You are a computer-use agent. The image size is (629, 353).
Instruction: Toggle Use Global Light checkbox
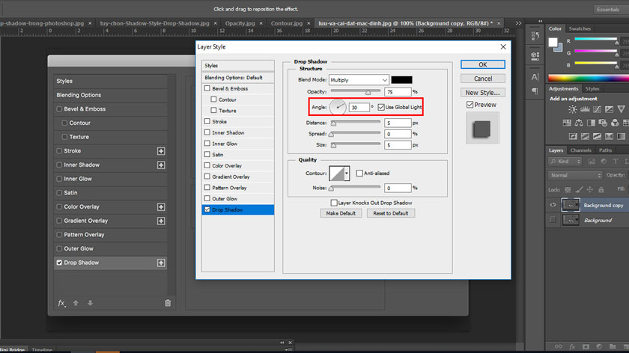pyautogui.click(x=381, y=107)
